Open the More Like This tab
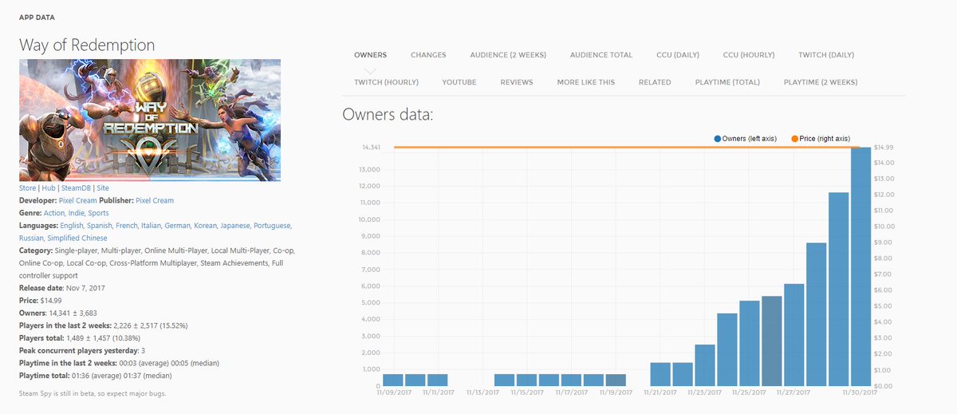This screenshot has height=414, width=957. (x=586, y=82)
